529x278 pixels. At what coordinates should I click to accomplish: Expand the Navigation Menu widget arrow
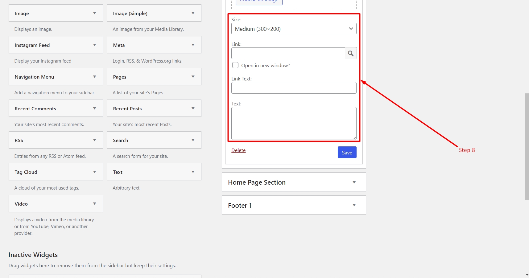point(95,77)
